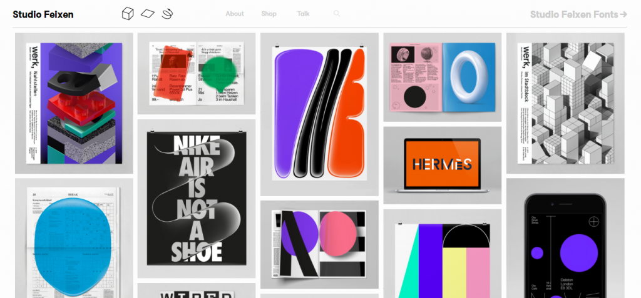Click the flat plane shape icon

pyautogui.click(x=147, y=14)
